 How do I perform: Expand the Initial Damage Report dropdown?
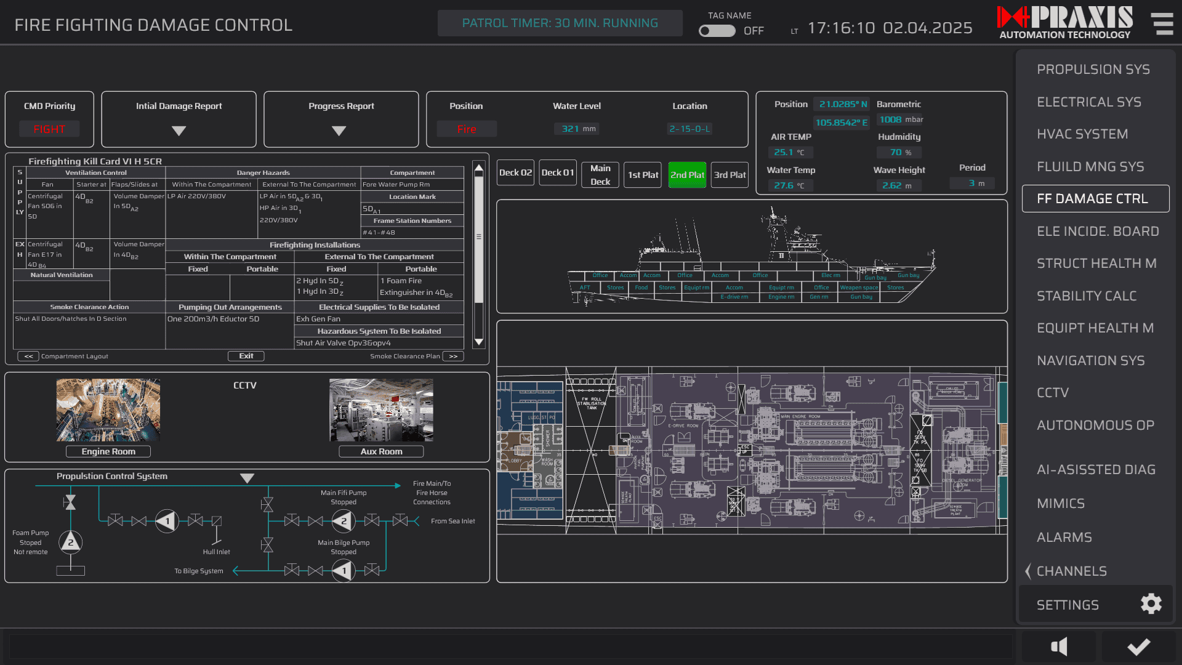179,131
